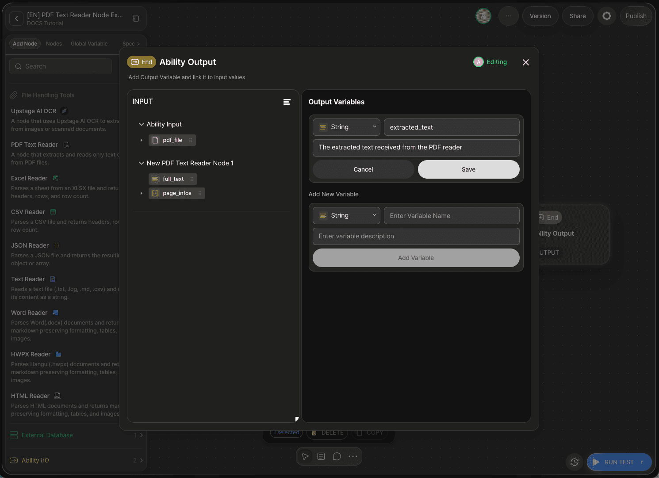Grab the full_text drag handle
This screenshot has height=478, width=659.
[x=192, y=179]
